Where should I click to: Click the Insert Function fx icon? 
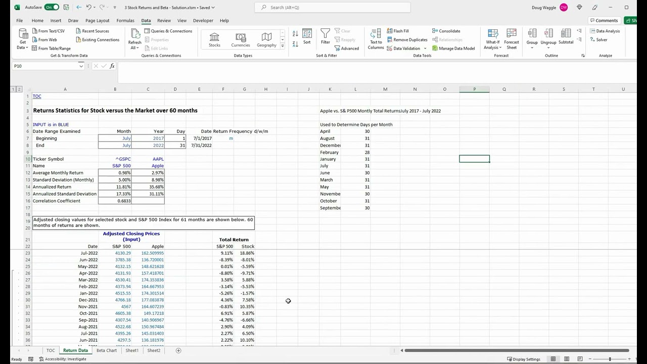tap(112, 66)
